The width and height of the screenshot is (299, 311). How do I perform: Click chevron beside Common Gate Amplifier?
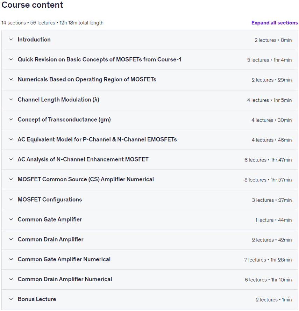(11, 219)
